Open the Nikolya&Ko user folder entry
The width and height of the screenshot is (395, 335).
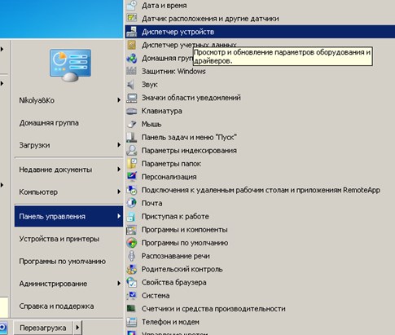click(x=68, y=100)
